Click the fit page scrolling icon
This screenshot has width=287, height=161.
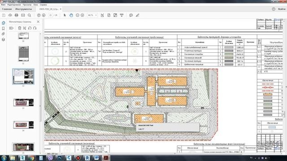[x=109, y=15]
